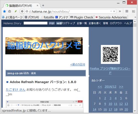Open fotolife bookmark
The height and width of the screenshot is (114, 138).
tap(47, 17)
